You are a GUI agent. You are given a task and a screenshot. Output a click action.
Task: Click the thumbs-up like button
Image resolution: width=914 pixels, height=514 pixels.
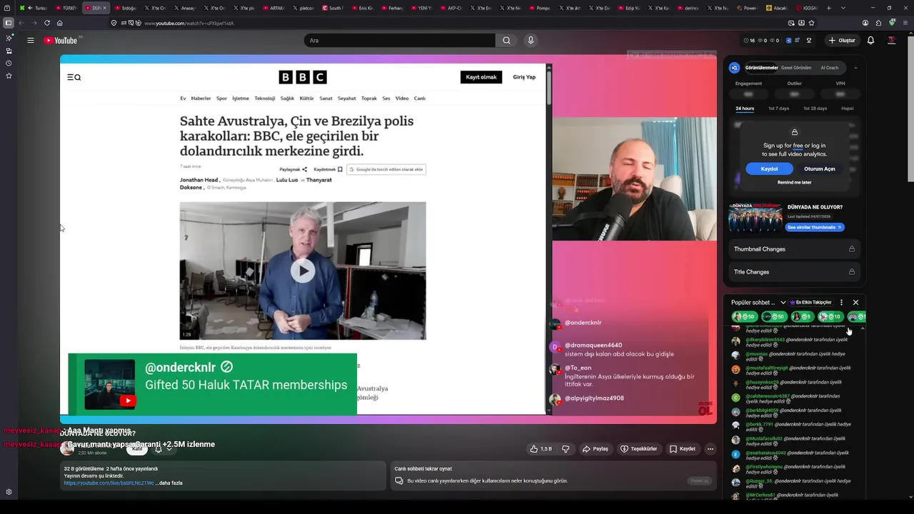540,449
